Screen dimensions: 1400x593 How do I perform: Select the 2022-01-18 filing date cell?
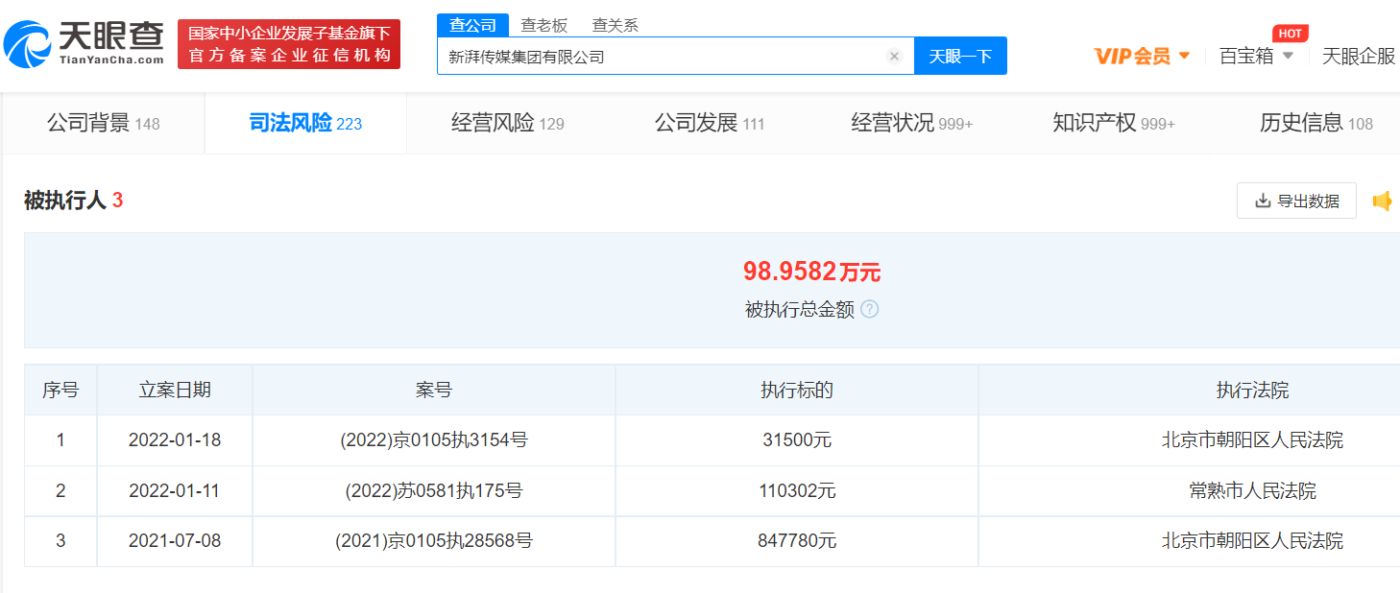click(175, 440)
